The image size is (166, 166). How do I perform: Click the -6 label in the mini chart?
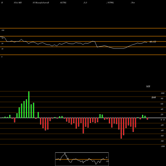(106, 157)
